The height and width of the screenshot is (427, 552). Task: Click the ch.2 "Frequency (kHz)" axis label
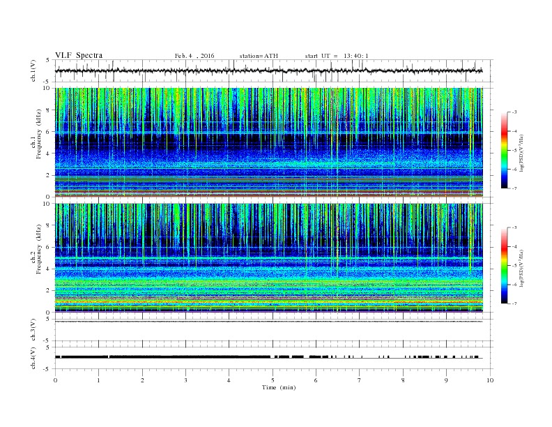click(x=38, y=248)
